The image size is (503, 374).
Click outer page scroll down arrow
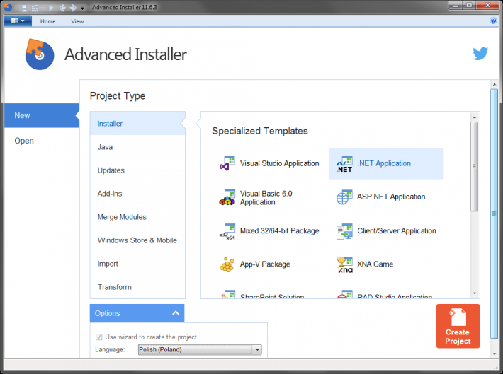[494, 353]
